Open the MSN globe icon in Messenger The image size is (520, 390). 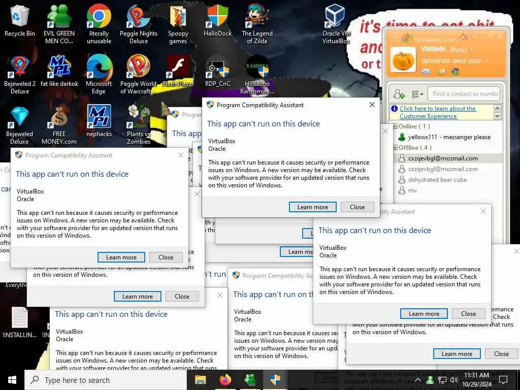coord(456,72)
